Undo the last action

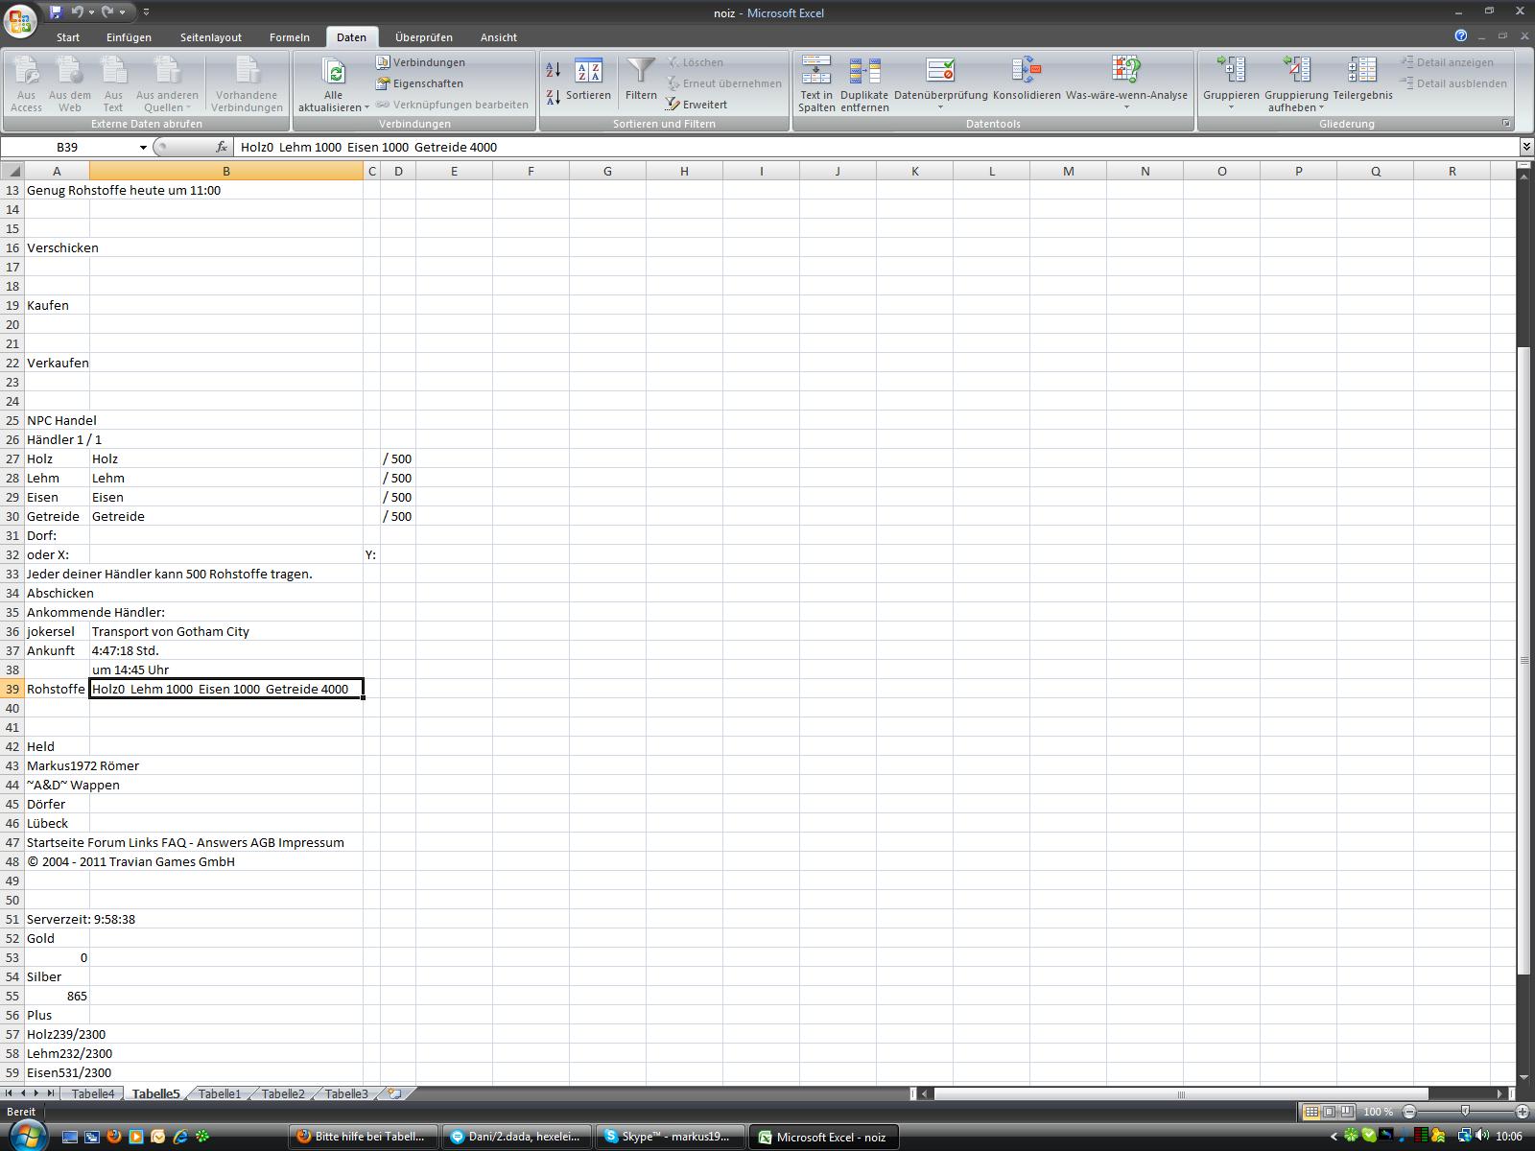[77, 12]
